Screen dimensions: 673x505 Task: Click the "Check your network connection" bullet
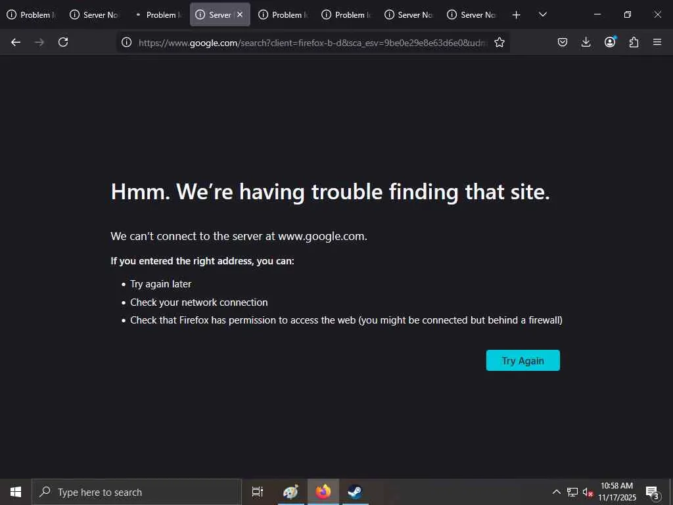click(x=198, y=302)
